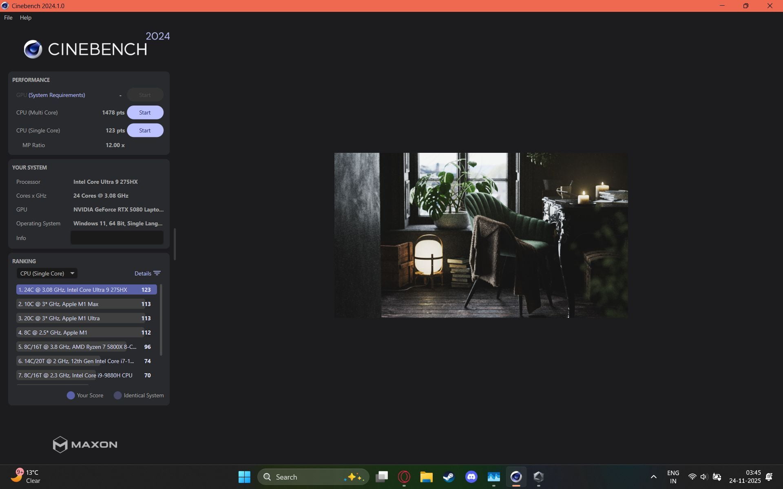Open the battery status tray icon
Image resolution: width=783 pixels, height=489 pixels.
[x=717, y=477]
